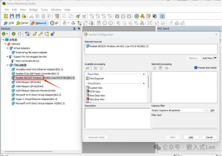Click the star favorites icon under Available processing
The height and width of the screenshot is (156, 222).
101,68
